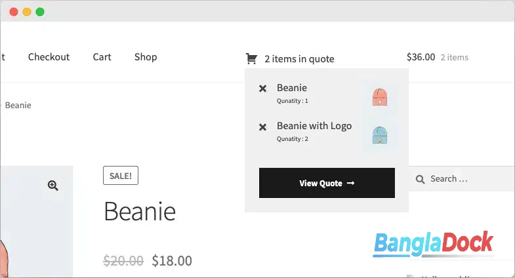The image size is (515, 278).
Task: Click the Beanie name in quote list
Action: 292,88
